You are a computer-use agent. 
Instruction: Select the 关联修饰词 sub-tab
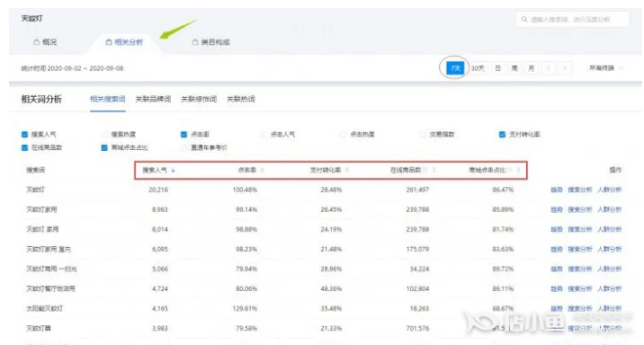(199, 99)
